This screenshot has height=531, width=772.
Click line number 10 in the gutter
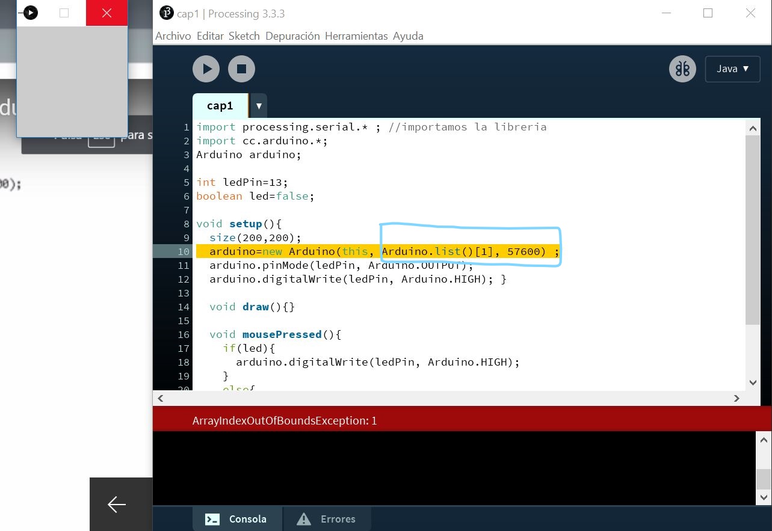click(x=184, y=251)
